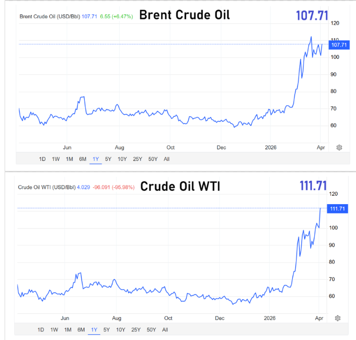
Task: View All history for WTI chart
Action: [x=165, y=330]
